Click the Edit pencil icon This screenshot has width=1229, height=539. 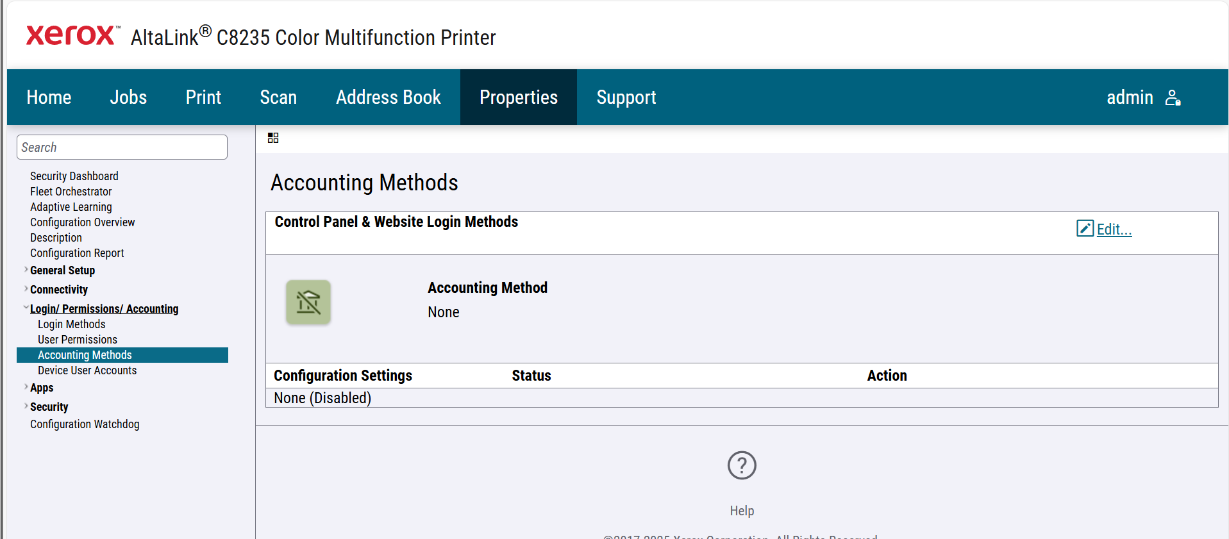click(x=1085, y=229)
